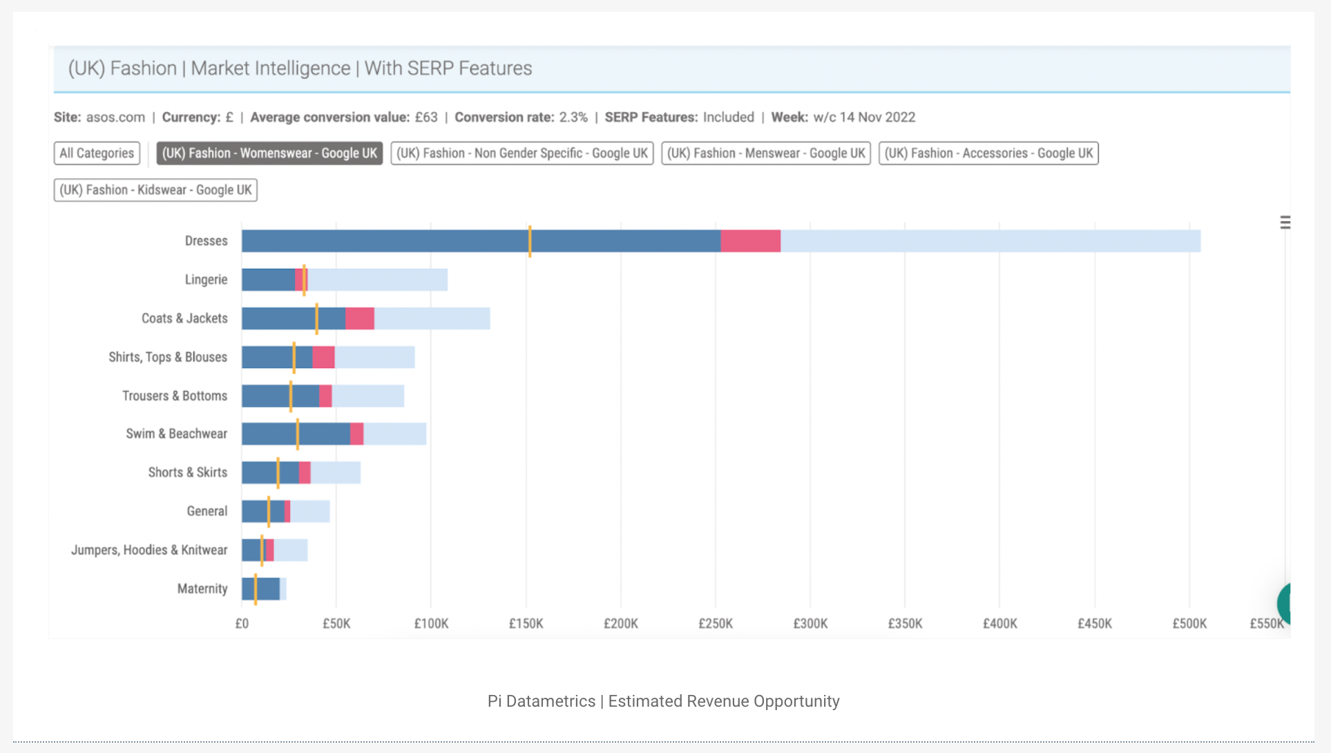The width and height of the screenshot is (1331, 753).
Task: Select the All Categories filter
Action: coord(96,153)
